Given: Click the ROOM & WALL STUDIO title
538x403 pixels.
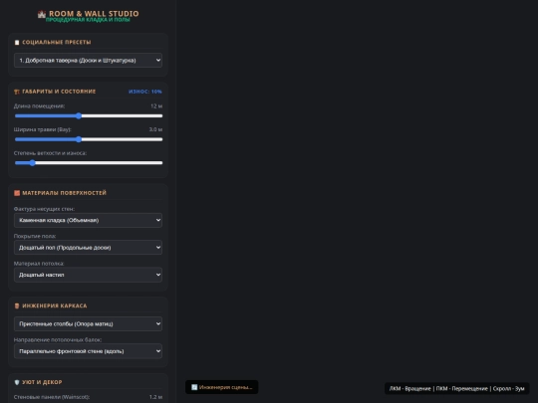Looking at the screenshot, I should tap(94, 14).
